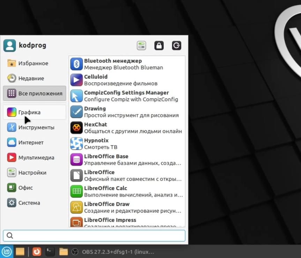The width and height of the screenshot is (301, 258).
Task: Launch Hypnotix TV viewer
Action: [x=127, y=144]
